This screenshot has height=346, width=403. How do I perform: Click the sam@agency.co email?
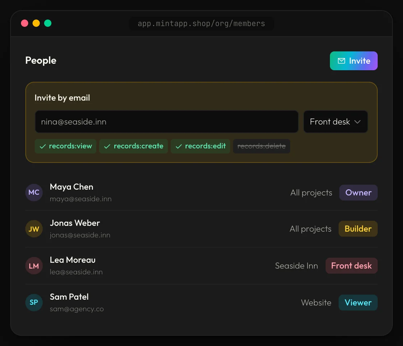(x=77, y=309)
